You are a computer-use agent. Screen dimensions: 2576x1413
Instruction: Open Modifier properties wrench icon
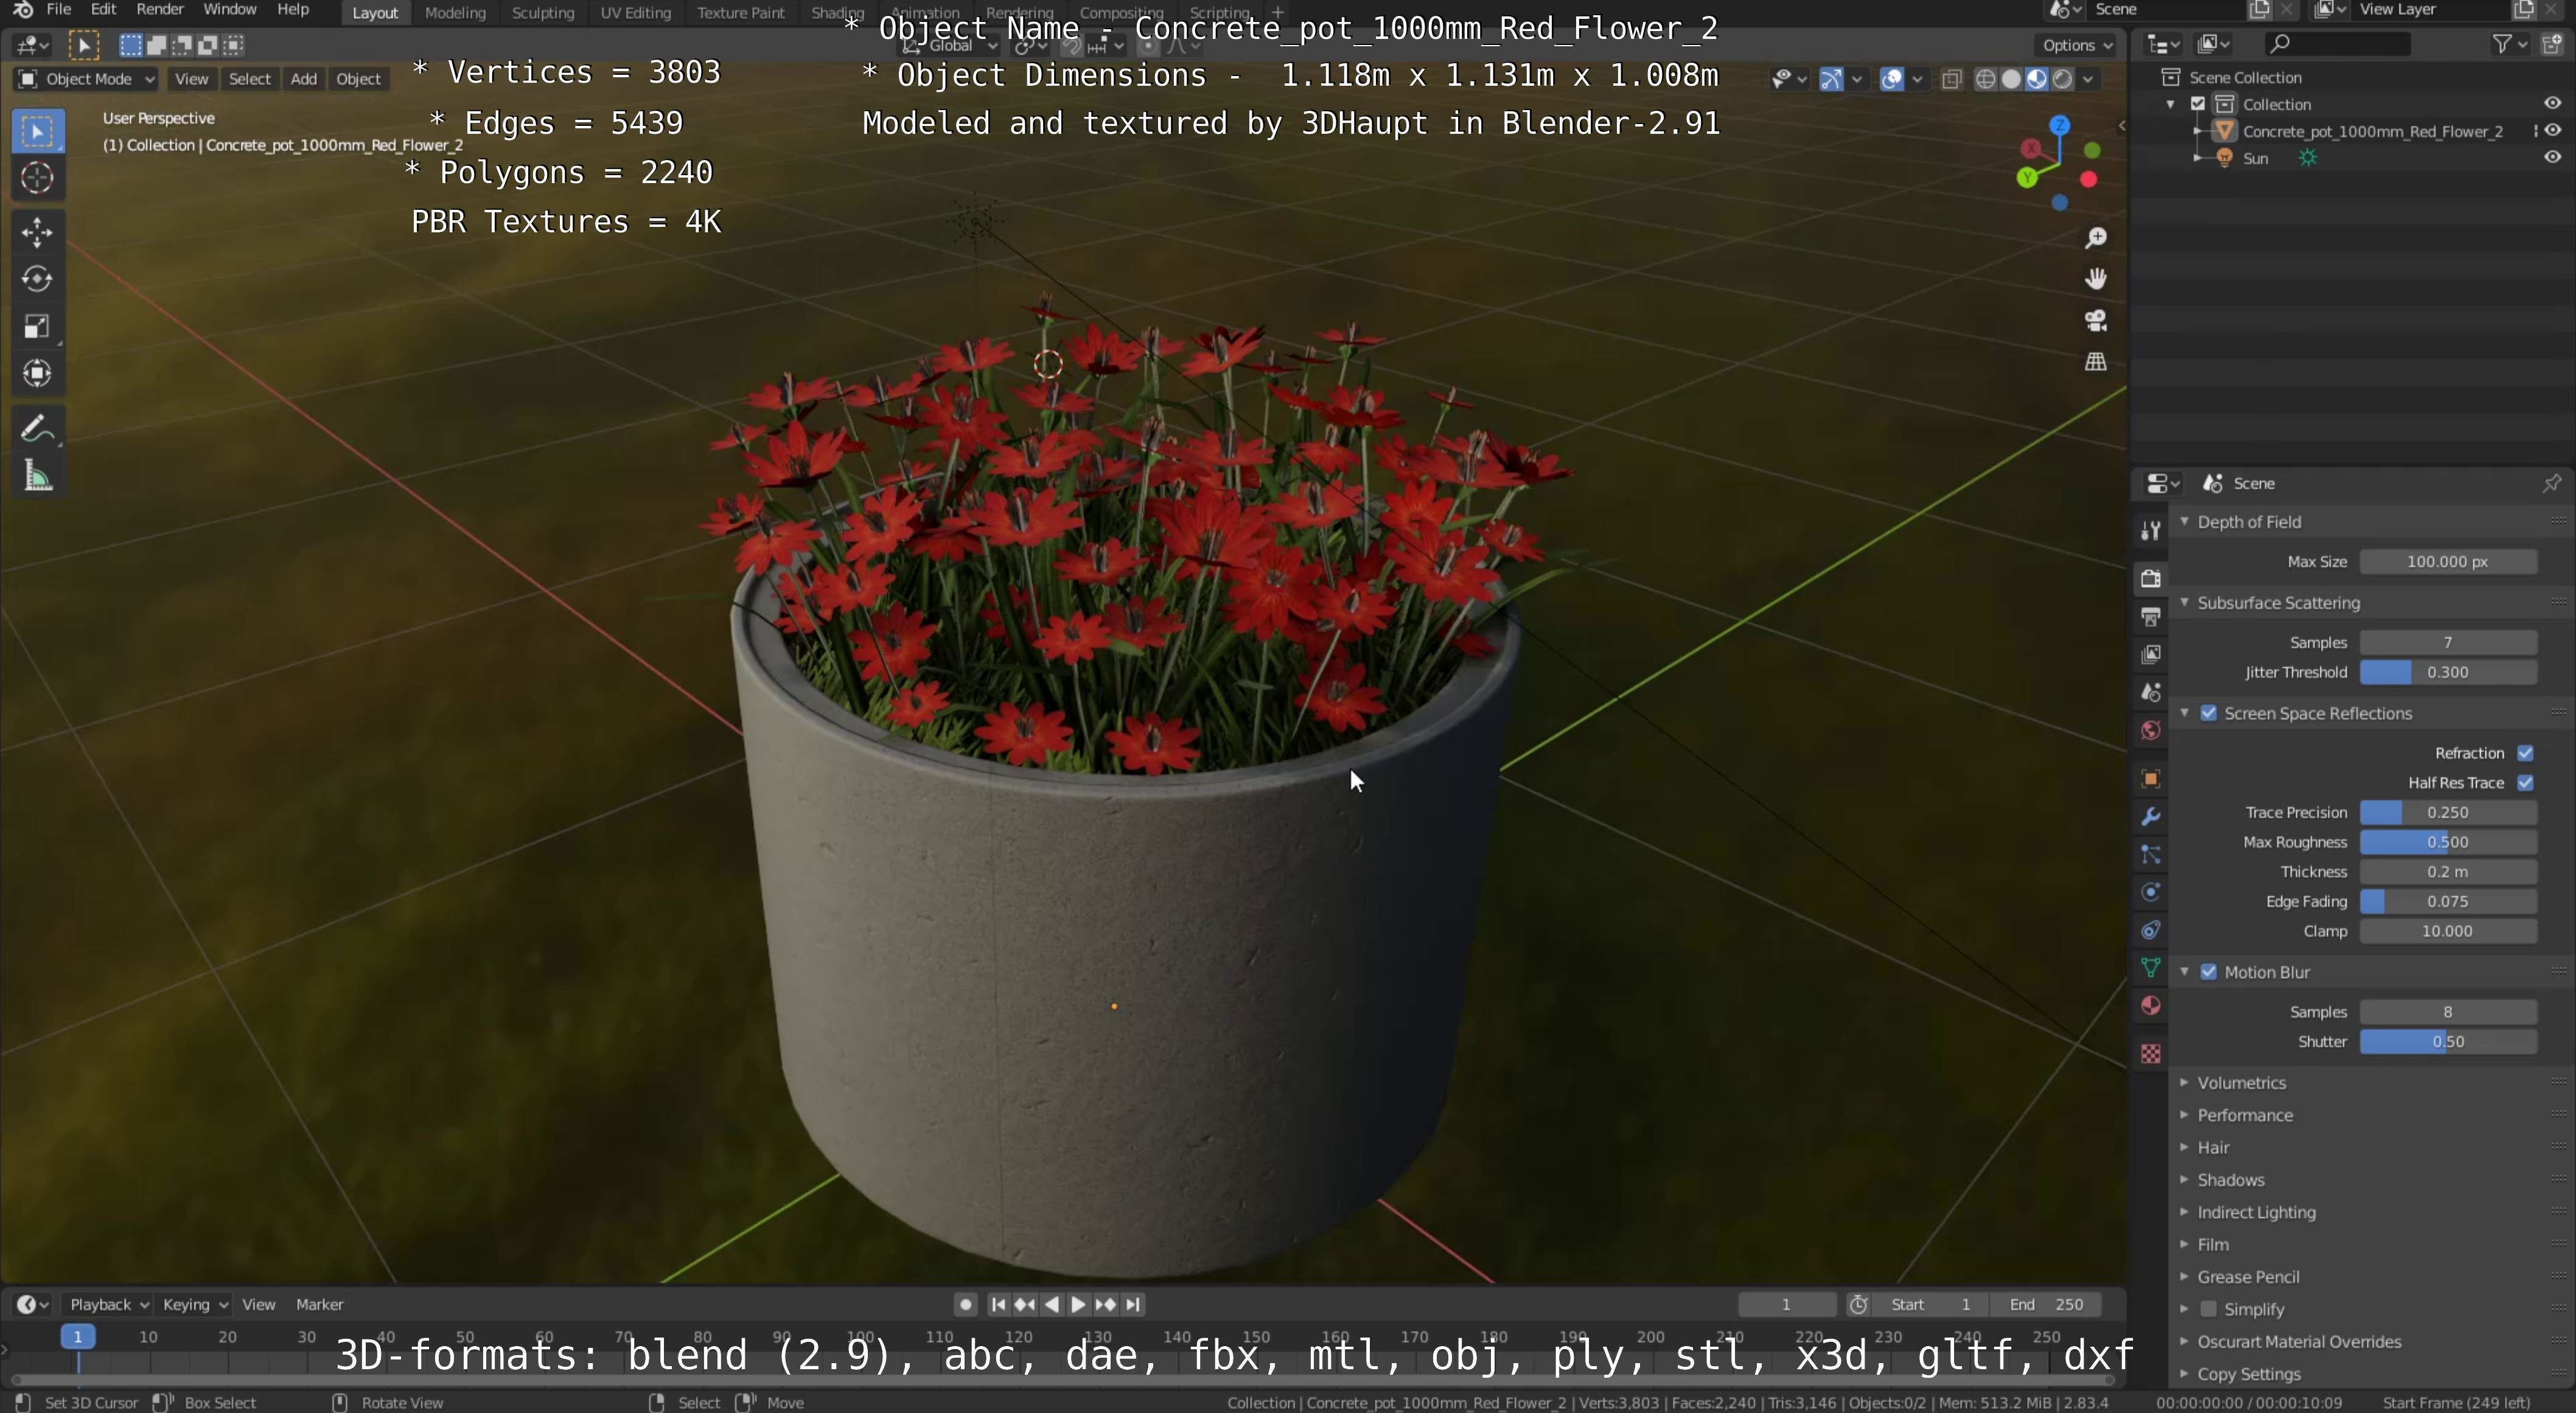(x=2151, y=816)
